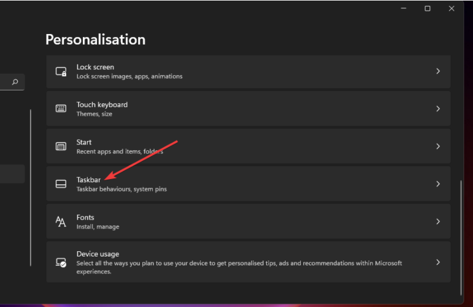The image size is (473, 307).
Task: Open the Device usage row's chevron
Action: point(438,262)
